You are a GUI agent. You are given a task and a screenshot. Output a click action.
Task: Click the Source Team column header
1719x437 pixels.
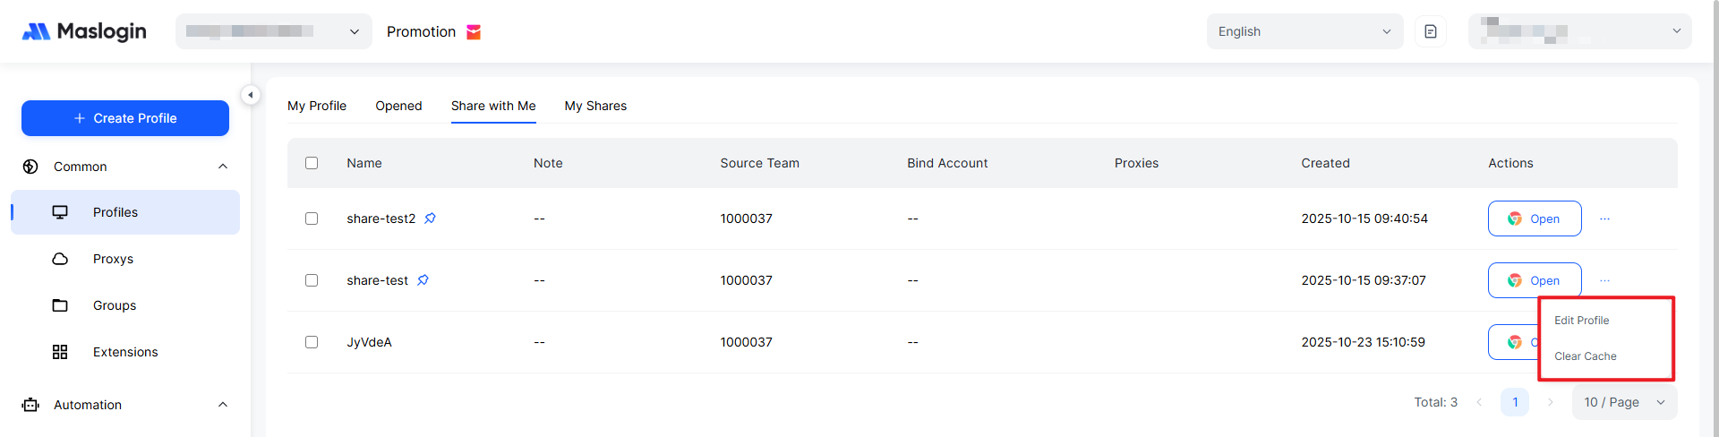[759, 163]
